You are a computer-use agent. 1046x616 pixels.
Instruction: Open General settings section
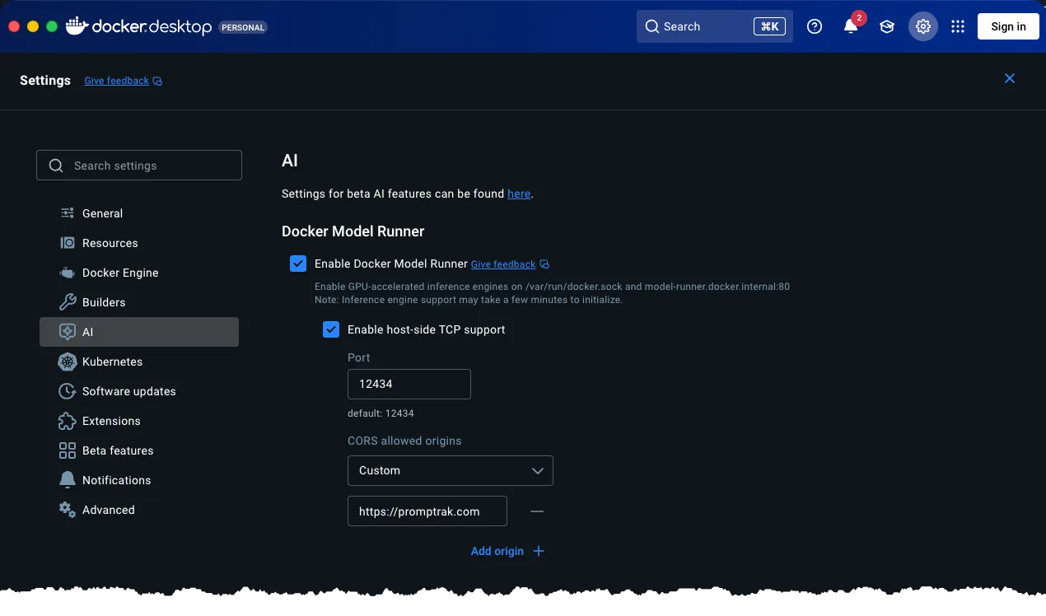tap(139, 213)
